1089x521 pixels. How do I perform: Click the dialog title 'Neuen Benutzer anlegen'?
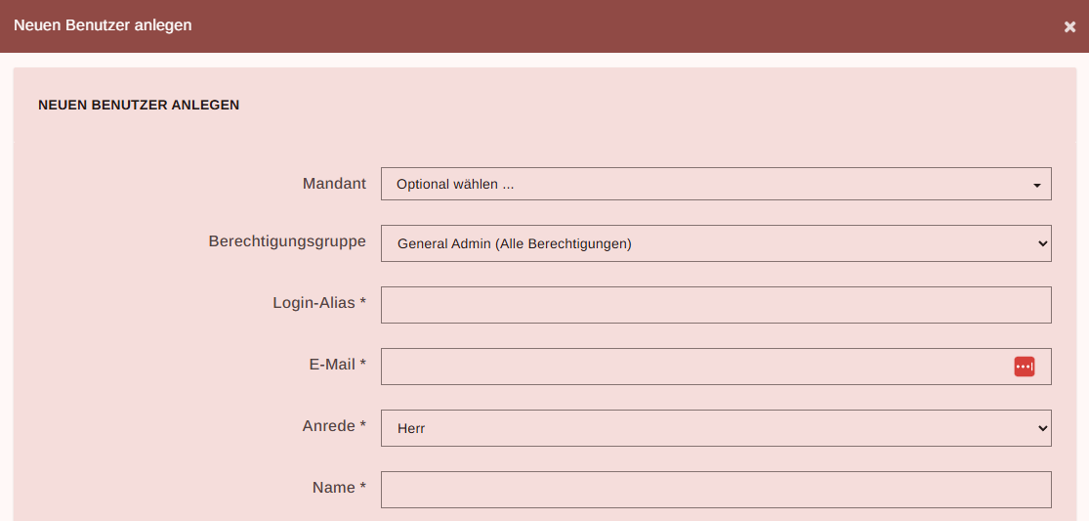pos(103,25)
